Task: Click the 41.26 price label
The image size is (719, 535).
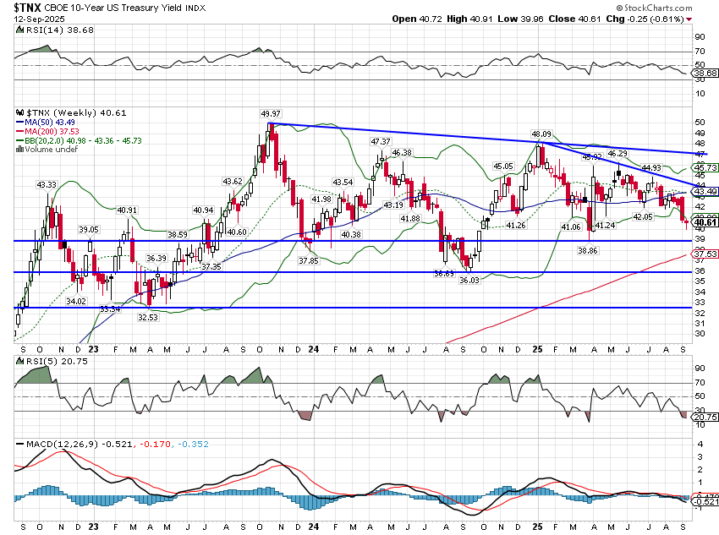Action: tap(516, 225)
